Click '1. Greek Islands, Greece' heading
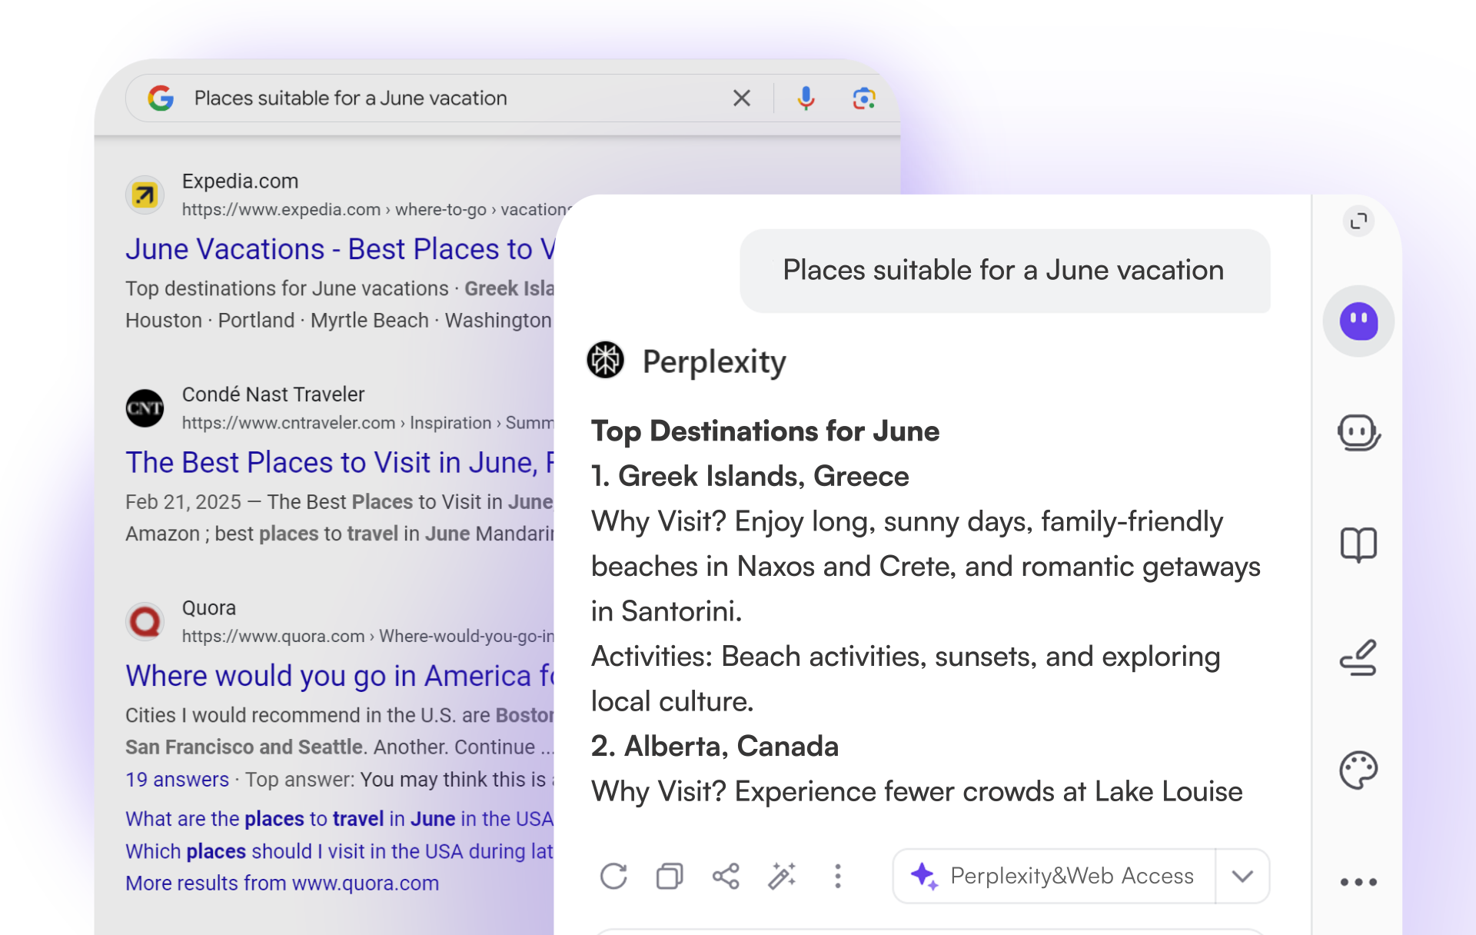Image resolution: width=1476 pixels, height=935 pixels. click(x=750, y=476)
